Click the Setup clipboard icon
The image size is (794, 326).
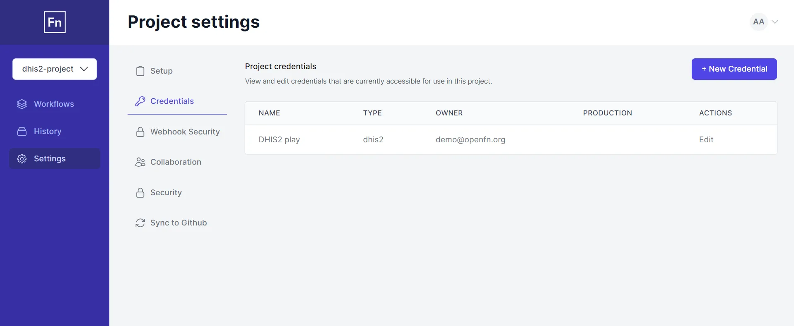(x=140, y=71)
